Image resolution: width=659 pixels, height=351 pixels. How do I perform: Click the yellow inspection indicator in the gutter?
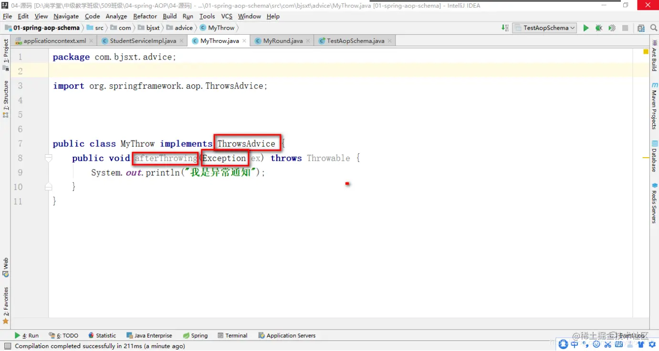[646, 51]
